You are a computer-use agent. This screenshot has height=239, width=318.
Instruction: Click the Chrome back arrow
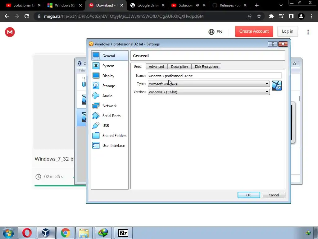tap(7, 16)
